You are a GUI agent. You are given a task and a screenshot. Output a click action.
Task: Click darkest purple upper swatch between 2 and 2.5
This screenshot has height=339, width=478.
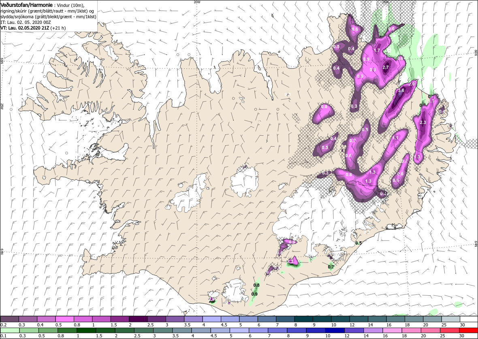coord(138,319)
